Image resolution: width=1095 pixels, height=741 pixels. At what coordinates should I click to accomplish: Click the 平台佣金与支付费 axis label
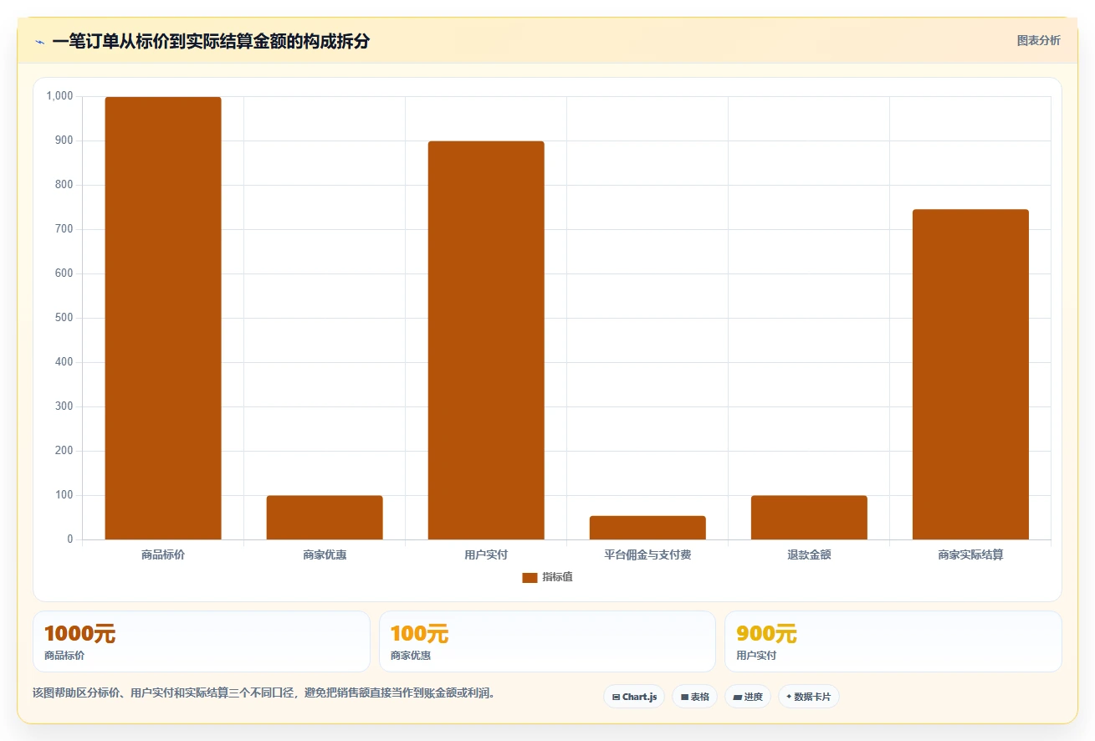pyautogui.click(x=647, y=554)
